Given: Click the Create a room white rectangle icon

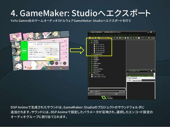Looking at the screenshot, I should pyautogui.click(x=139, y=38).
